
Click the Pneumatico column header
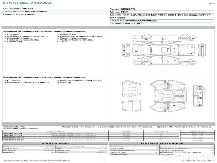[55, 131]
